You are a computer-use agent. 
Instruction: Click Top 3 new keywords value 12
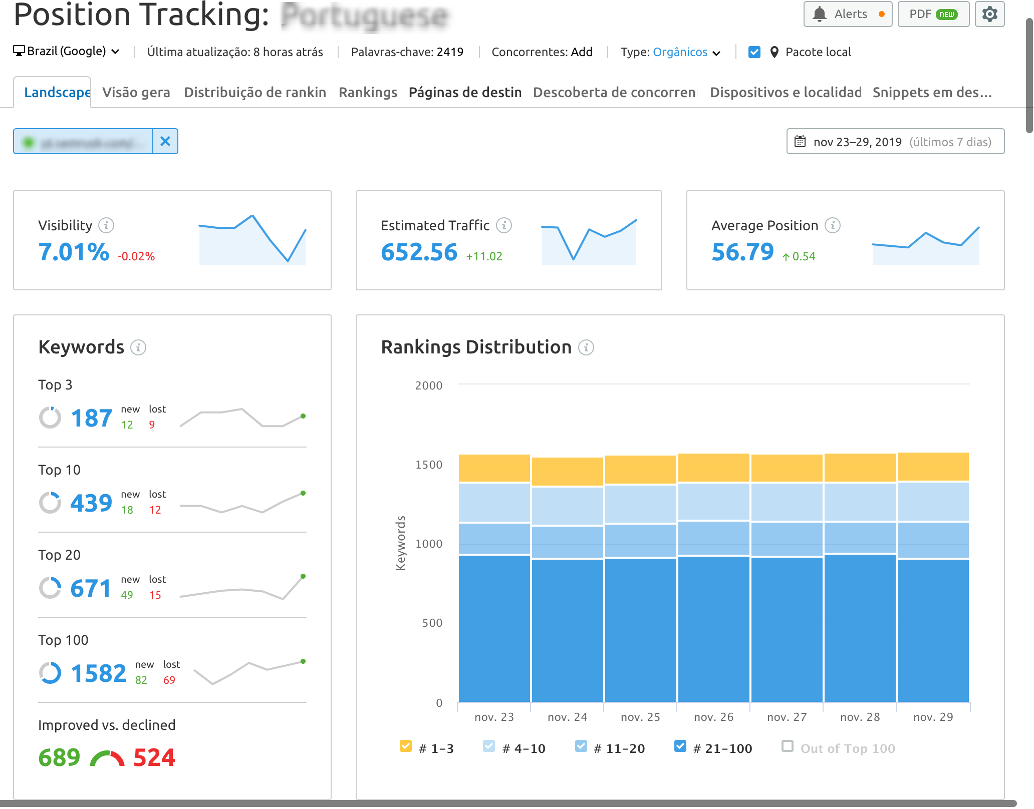127,425
